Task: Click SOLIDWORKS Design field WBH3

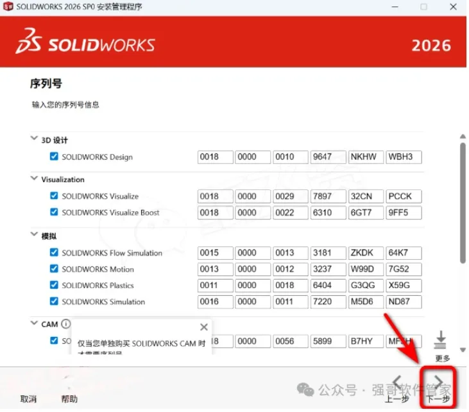Action: [404, 157]
